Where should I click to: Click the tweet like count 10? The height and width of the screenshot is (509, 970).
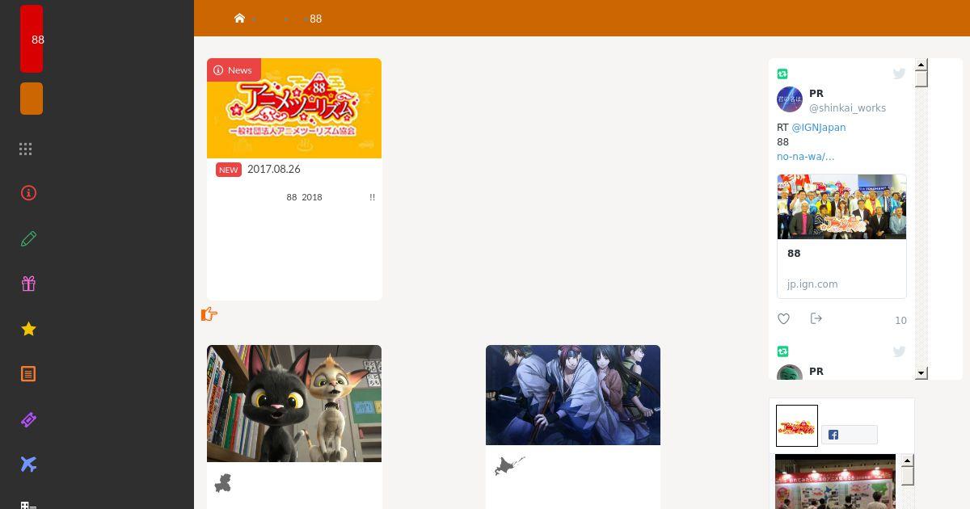900,321
